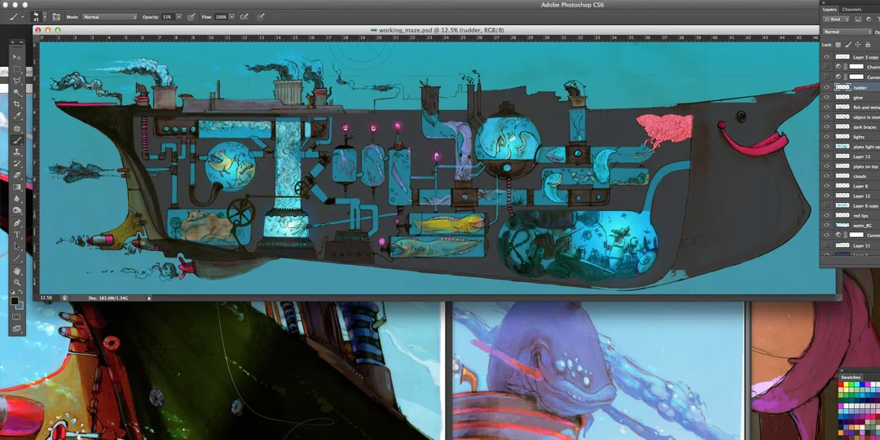Open the layer blend mode dropdown

pos(847,32)
